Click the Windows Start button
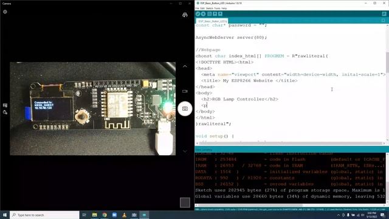389x219 pixels. point(5,215)
